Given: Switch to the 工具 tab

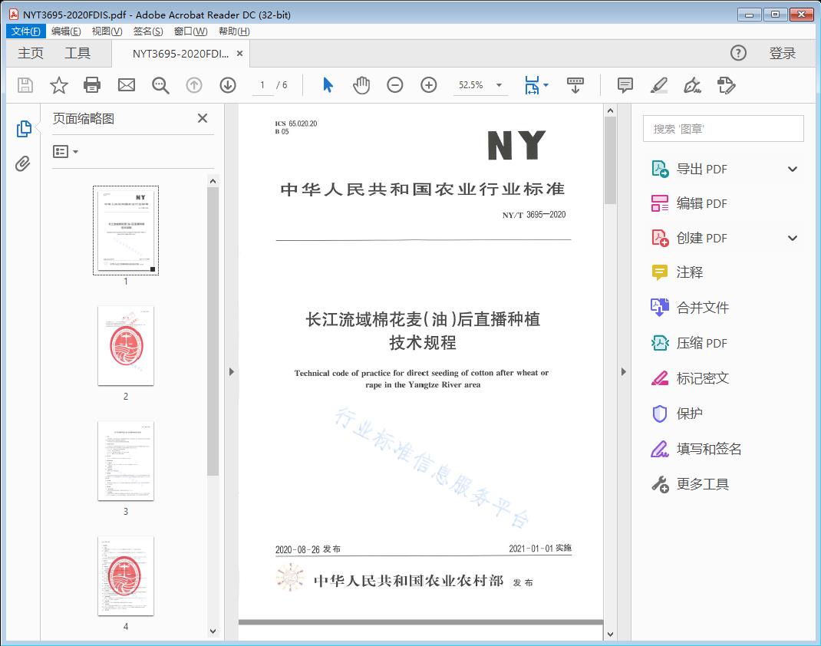Looking at the screenshot, I should (x=77, y=53).
